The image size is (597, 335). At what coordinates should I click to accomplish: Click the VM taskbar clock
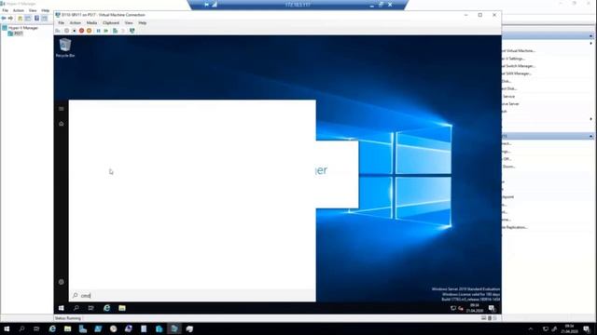pyautogui.click(x=475, y=308)
